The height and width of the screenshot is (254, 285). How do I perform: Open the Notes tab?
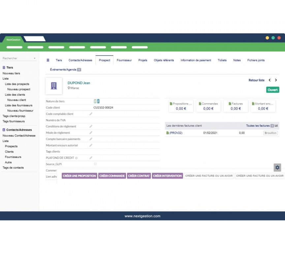[237, 60]
